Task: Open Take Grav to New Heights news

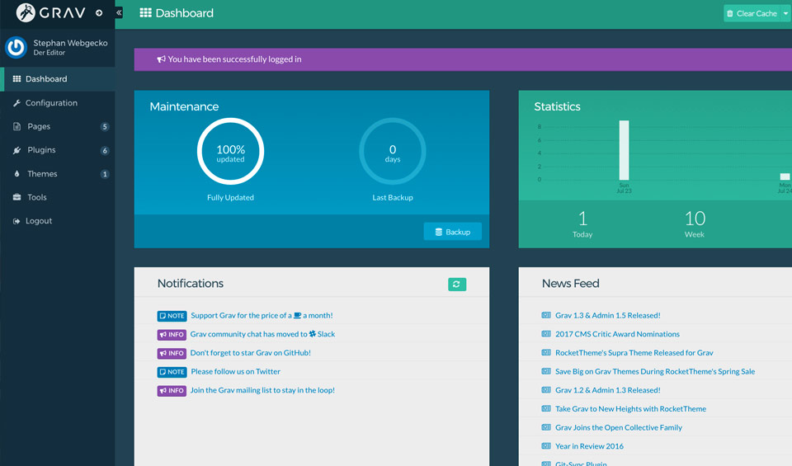Action: pos(630,409)
